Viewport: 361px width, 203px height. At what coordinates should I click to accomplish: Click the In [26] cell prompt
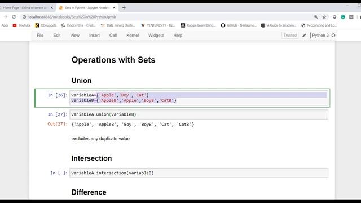[58, 95]
